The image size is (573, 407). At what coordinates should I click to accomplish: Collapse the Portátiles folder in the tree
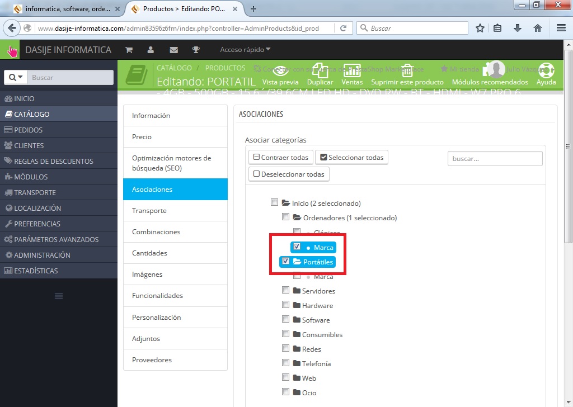coord(297,262)
